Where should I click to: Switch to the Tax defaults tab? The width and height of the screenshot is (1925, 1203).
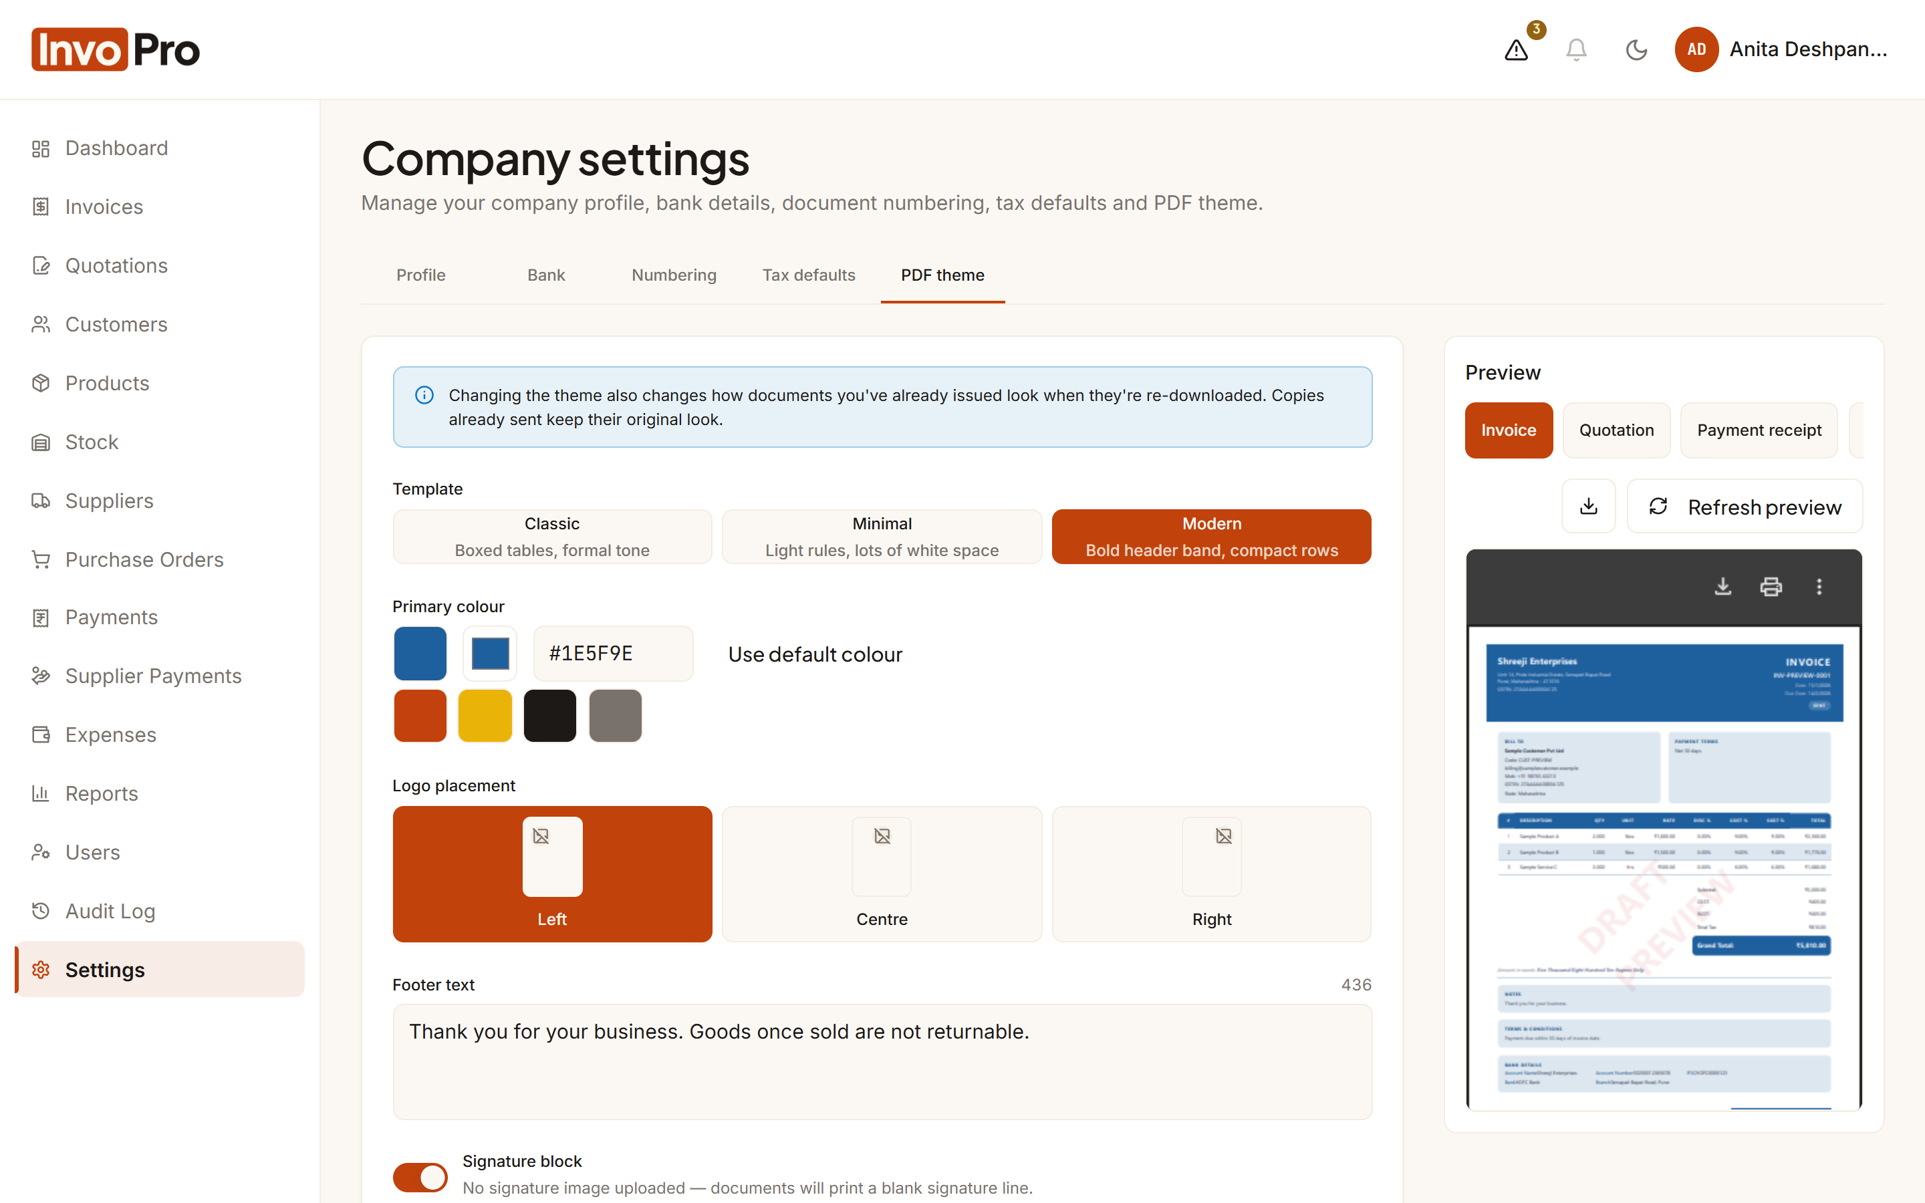click(x=809, y=275)
